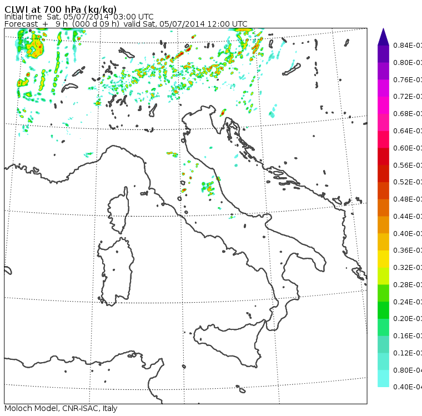
Task: Click the "Initial time Sat, 05/07/2014 03:00 UTC" line
Action: tap(79, 17)
